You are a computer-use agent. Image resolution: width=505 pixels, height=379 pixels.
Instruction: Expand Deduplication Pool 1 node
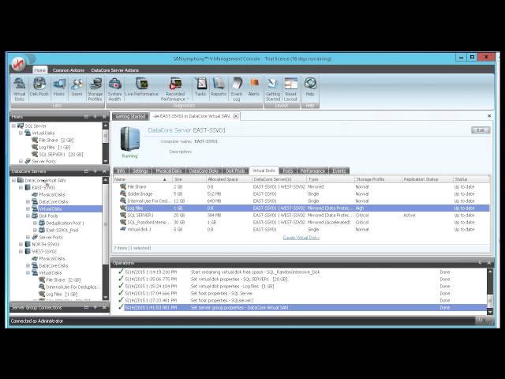point(35,223)
